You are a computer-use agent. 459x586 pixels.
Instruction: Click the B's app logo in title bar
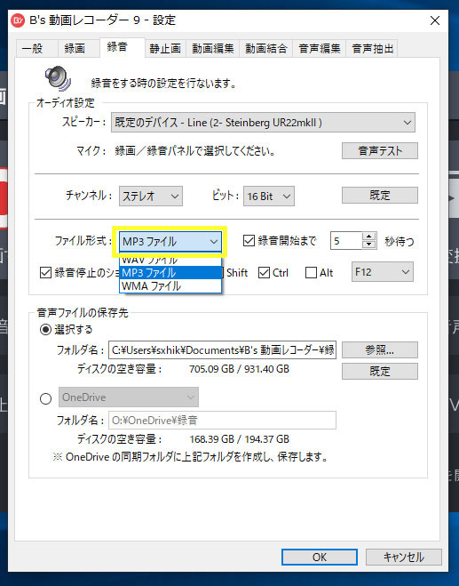click(18, 20)
